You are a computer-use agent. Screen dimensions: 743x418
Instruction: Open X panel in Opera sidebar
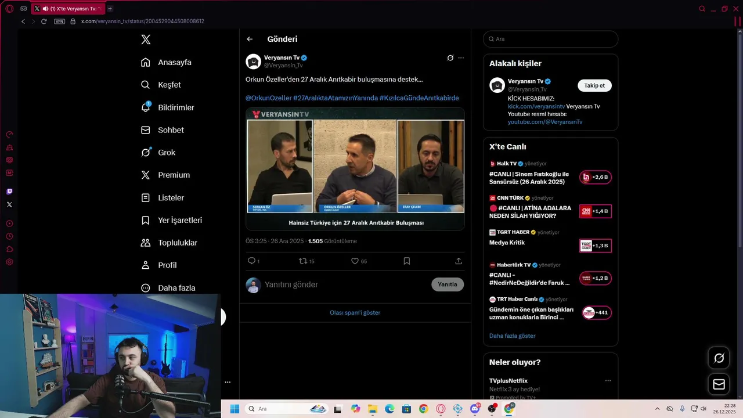click(x=9, y=204)
